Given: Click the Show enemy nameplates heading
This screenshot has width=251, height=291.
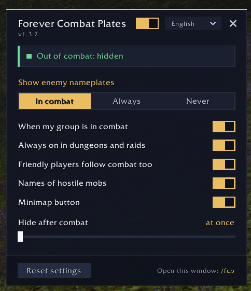Looking at the screenshot, I should click(66, 82).
